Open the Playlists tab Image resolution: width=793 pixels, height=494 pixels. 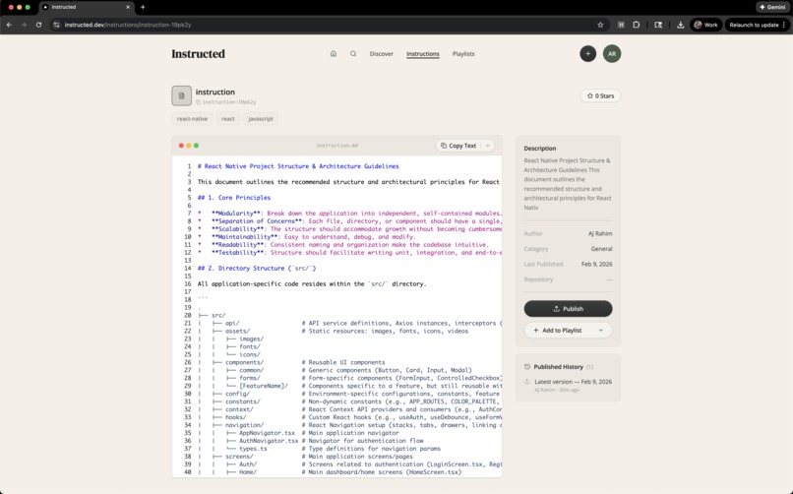(463, 53)
